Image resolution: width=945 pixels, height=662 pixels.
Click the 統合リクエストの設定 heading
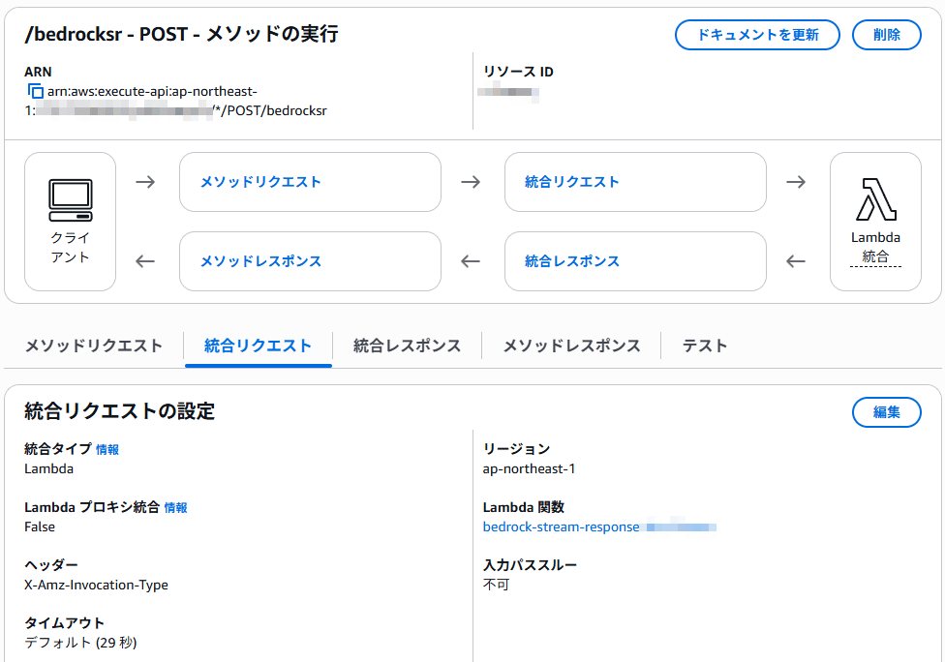119,411
